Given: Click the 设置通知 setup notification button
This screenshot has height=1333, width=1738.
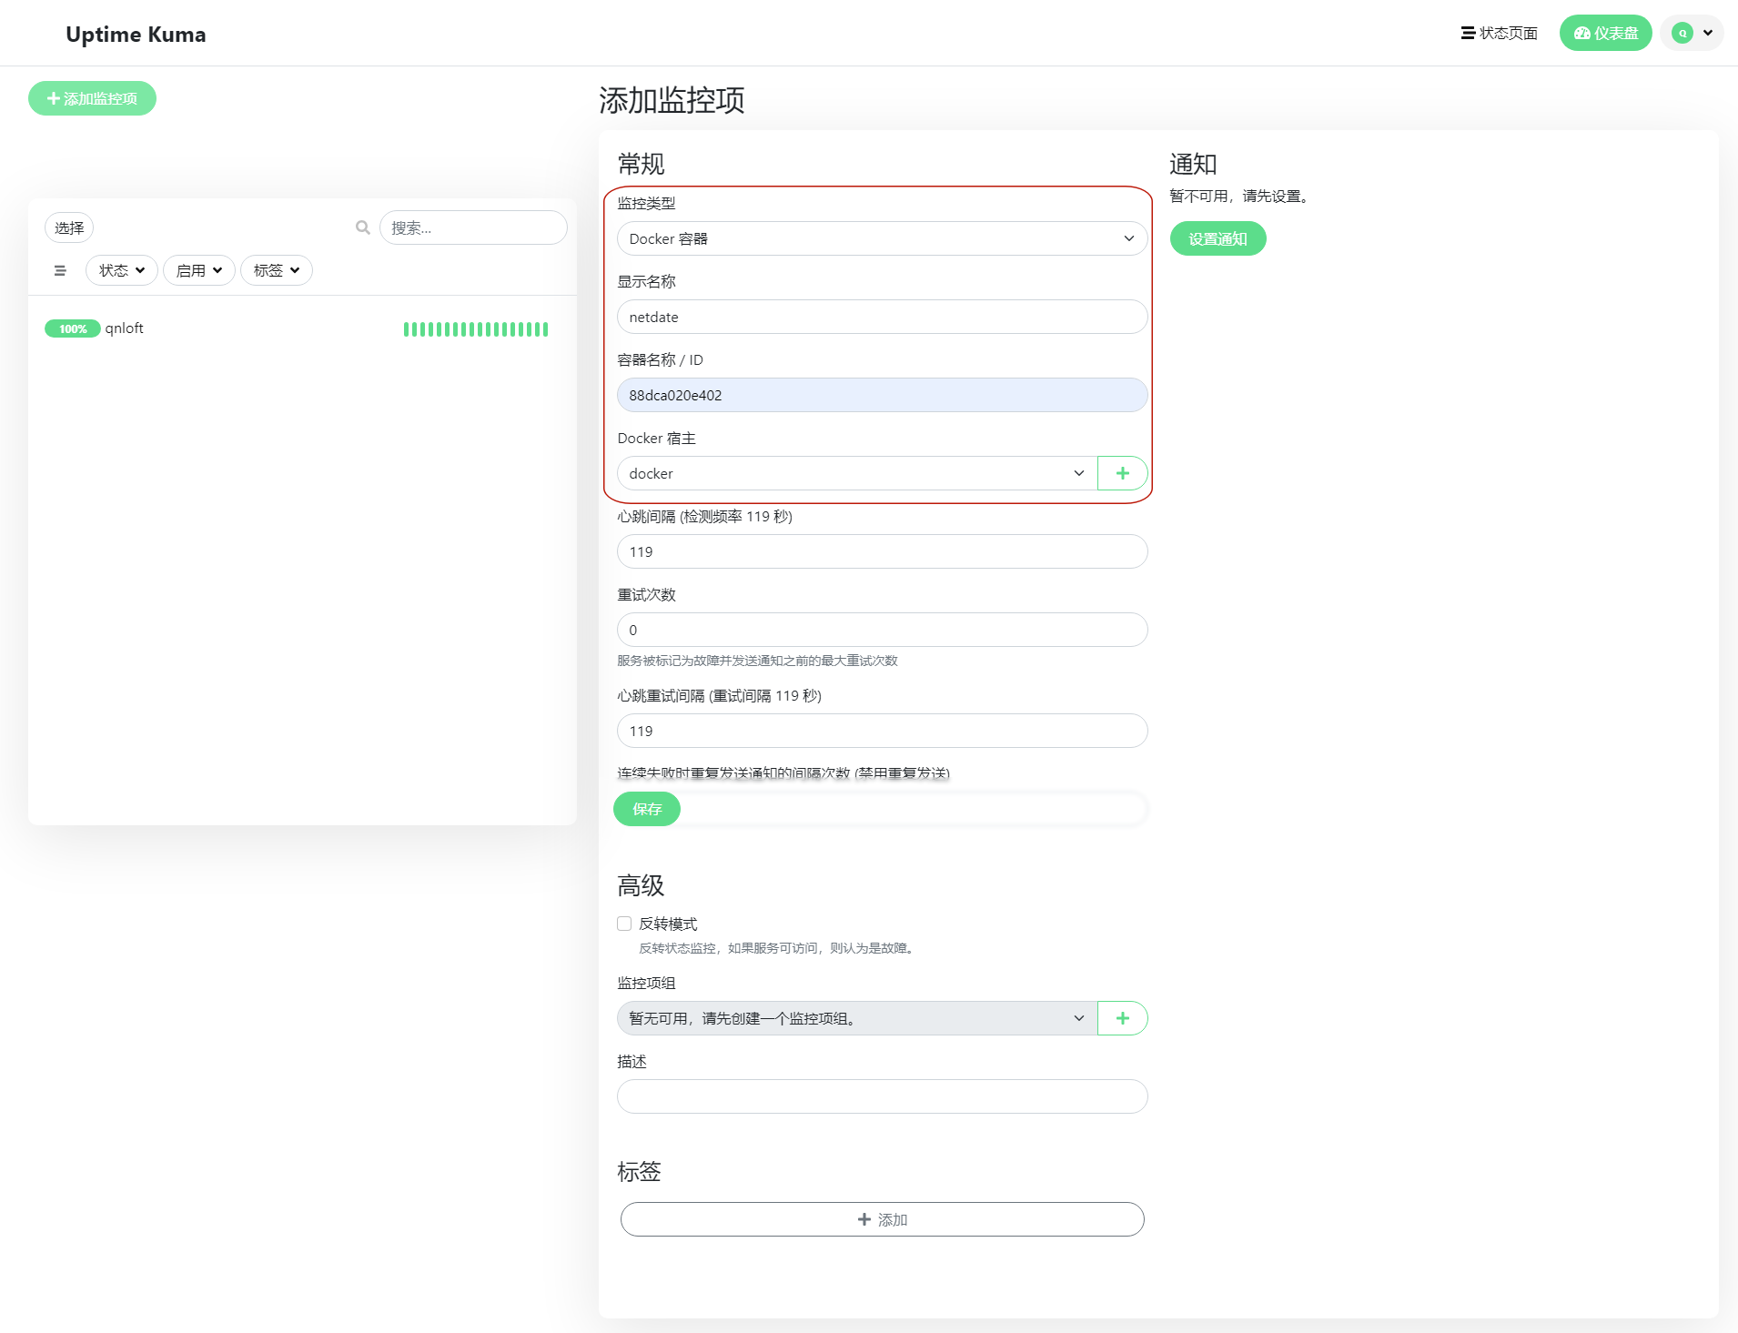Looking at the screenshot, I should 1218,238.
